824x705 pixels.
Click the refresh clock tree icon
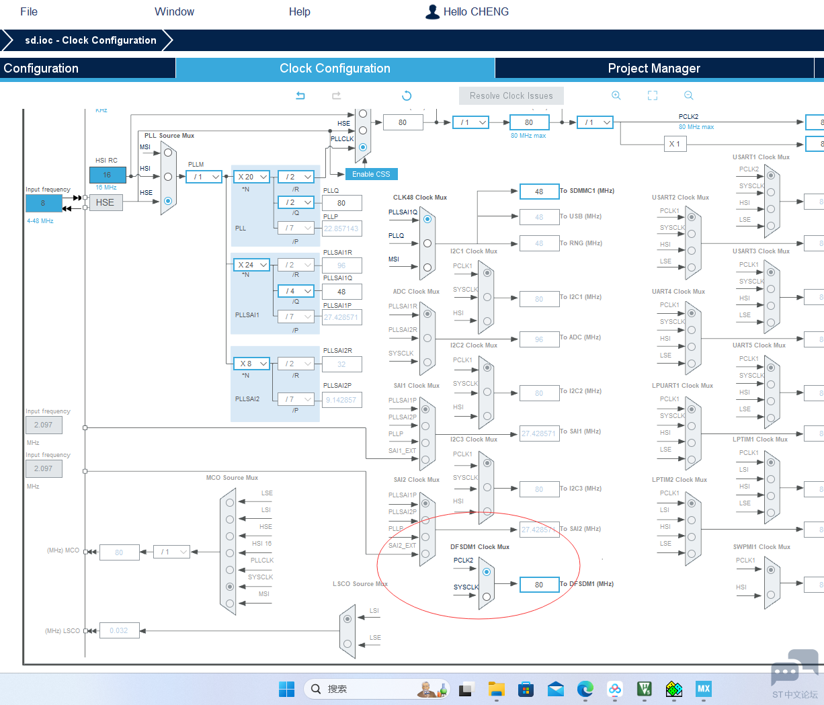(407, 95)
